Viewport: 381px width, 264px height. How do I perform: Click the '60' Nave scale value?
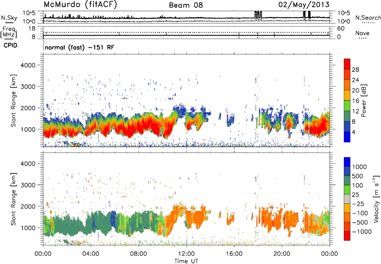pyautogui.click(x=341, y=29)
